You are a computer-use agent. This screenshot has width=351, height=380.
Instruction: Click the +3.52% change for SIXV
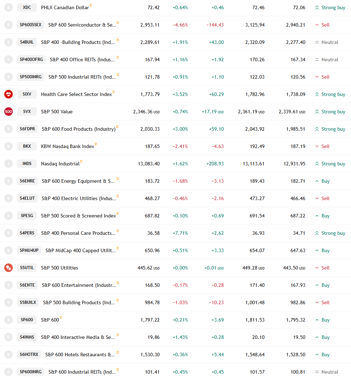[180, 95]
